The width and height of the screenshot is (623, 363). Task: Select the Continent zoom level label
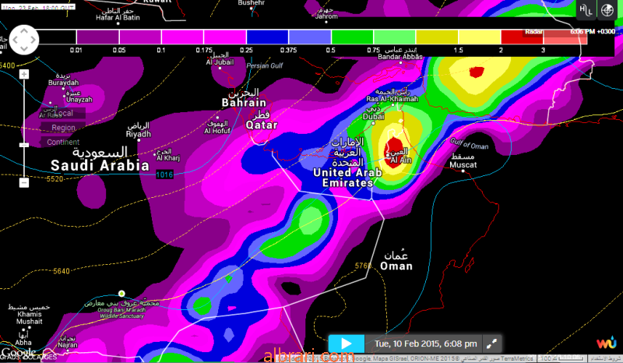(63, 142)
